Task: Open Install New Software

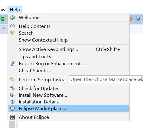Action: (69, 95)
